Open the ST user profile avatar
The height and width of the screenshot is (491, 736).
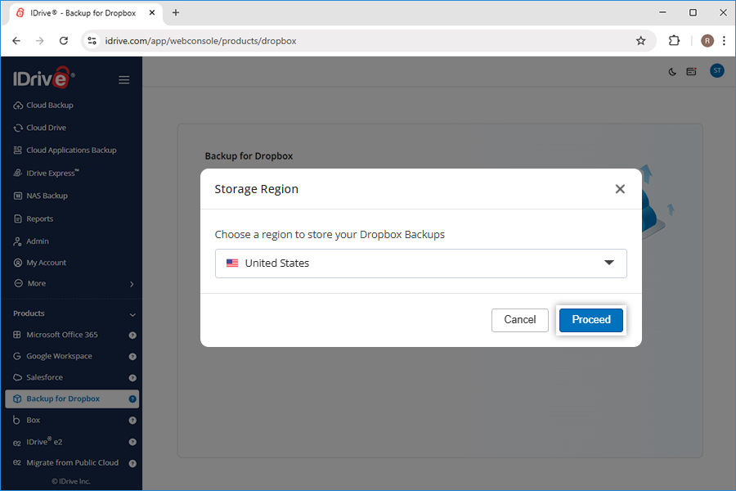coord(716,71)
